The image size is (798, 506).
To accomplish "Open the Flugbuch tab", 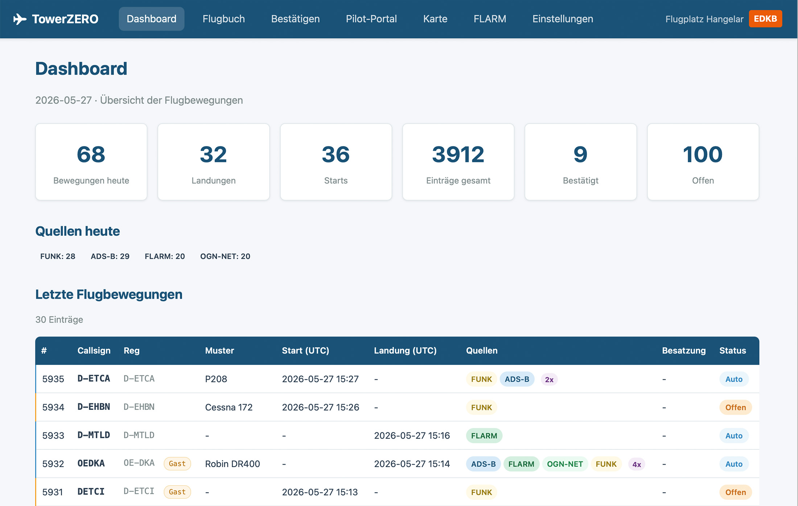I will click(x=223, y=19).
